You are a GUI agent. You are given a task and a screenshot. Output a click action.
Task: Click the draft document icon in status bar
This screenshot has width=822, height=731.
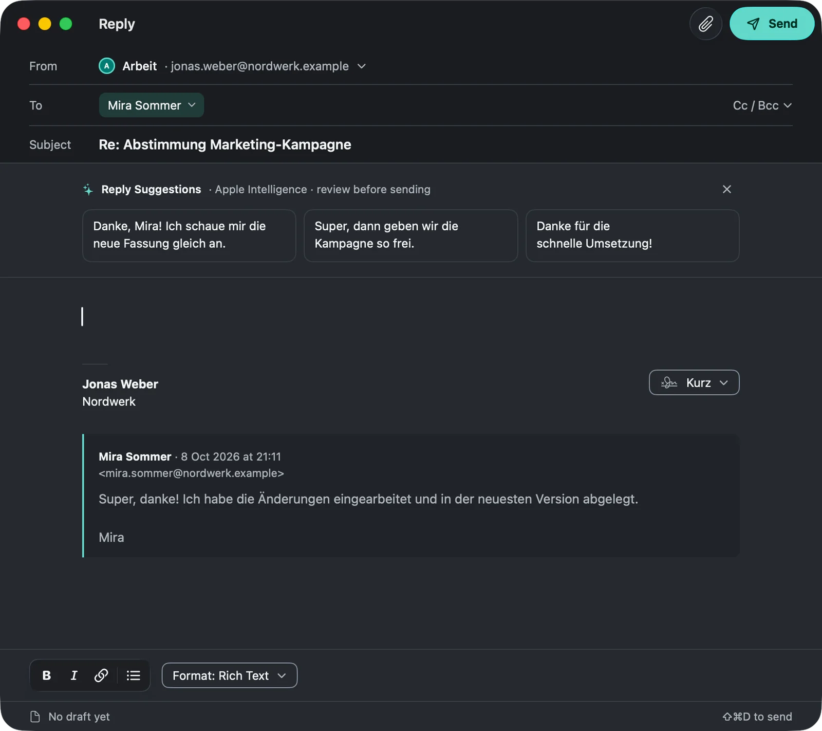[x=35, y=717]
